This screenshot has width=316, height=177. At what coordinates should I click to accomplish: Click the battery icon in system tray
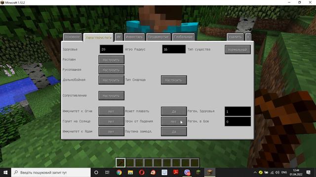tap(266, 173)
